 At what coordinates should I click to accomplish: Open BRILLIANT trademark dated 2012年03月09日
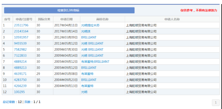coord(89,37)
